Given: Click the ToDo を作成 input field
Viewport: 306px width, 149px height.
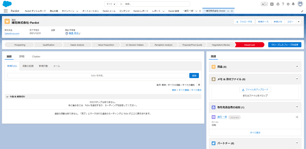Looking at the screenshot, I should point(97,76).
